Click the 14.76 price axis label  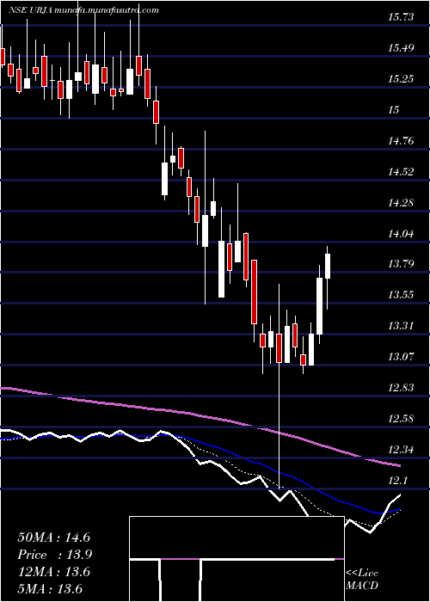tap(402, 141)
